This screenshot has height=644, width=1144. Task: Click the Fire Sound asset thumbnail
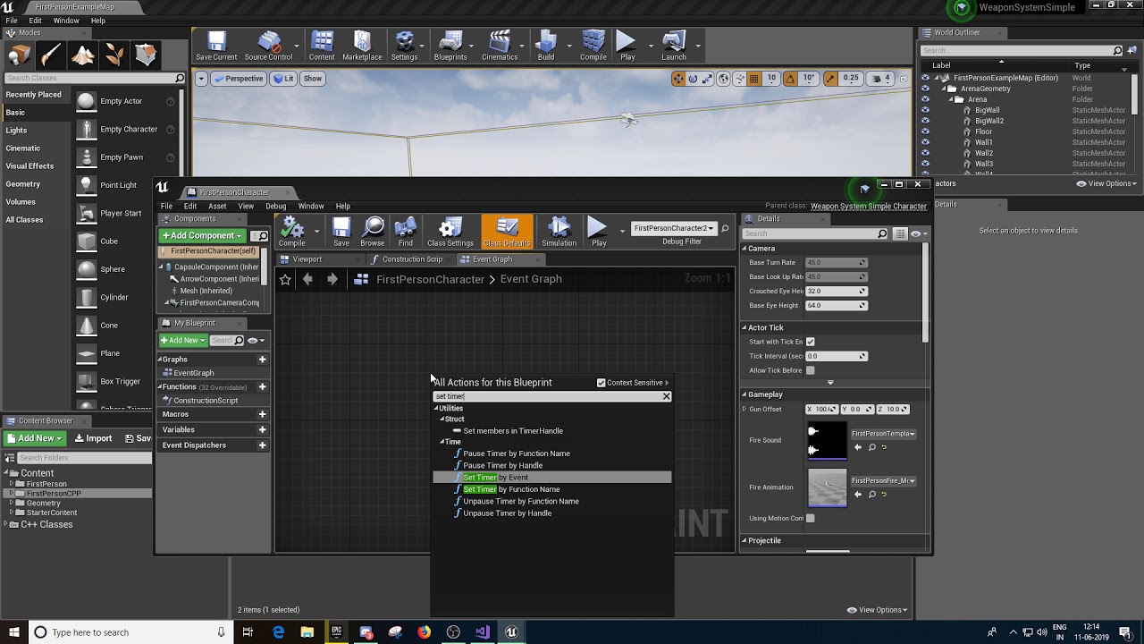coord(827,440)
